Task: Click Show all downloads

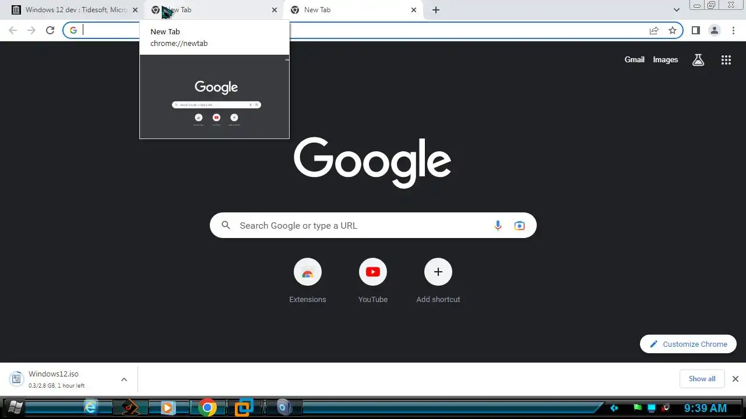Action: tap(702, 379)
